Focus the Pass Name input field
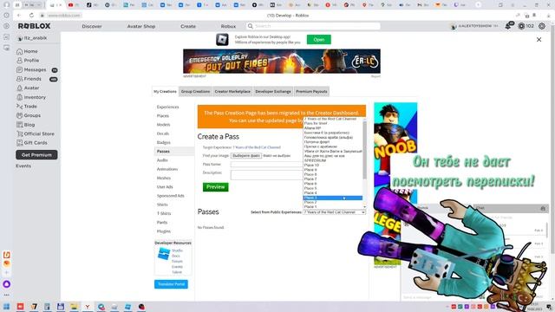555x312 pixels. (267, 165)
